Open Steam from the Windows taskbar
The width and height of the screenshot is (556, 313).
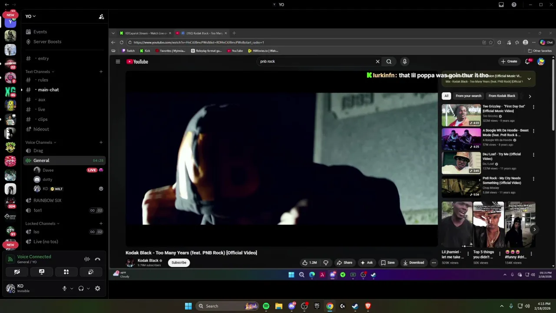pos(355,306)
